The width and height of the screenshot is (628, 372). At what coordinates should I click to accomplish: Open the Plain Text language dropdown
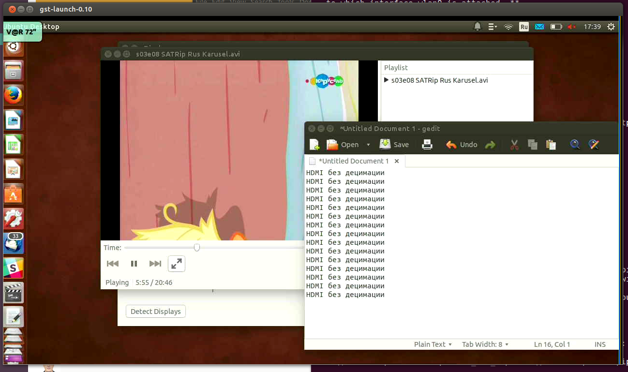(433, 344)
